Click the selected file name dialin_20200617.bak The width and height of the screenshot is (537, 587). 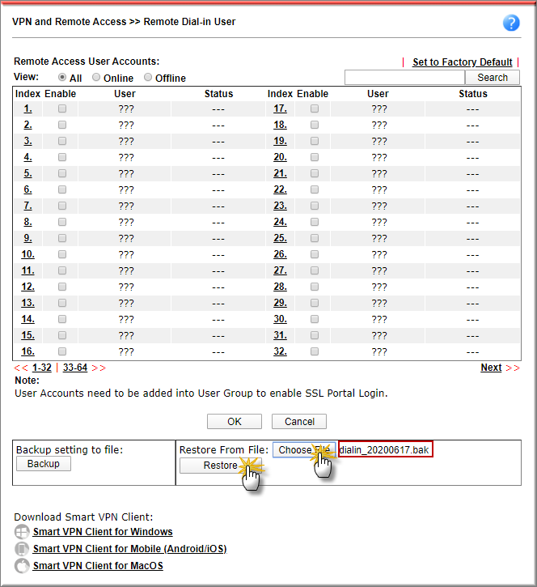pos(384,449)
